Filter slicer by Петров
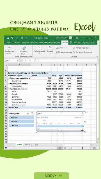101x179 pixels. coord(22,122)
